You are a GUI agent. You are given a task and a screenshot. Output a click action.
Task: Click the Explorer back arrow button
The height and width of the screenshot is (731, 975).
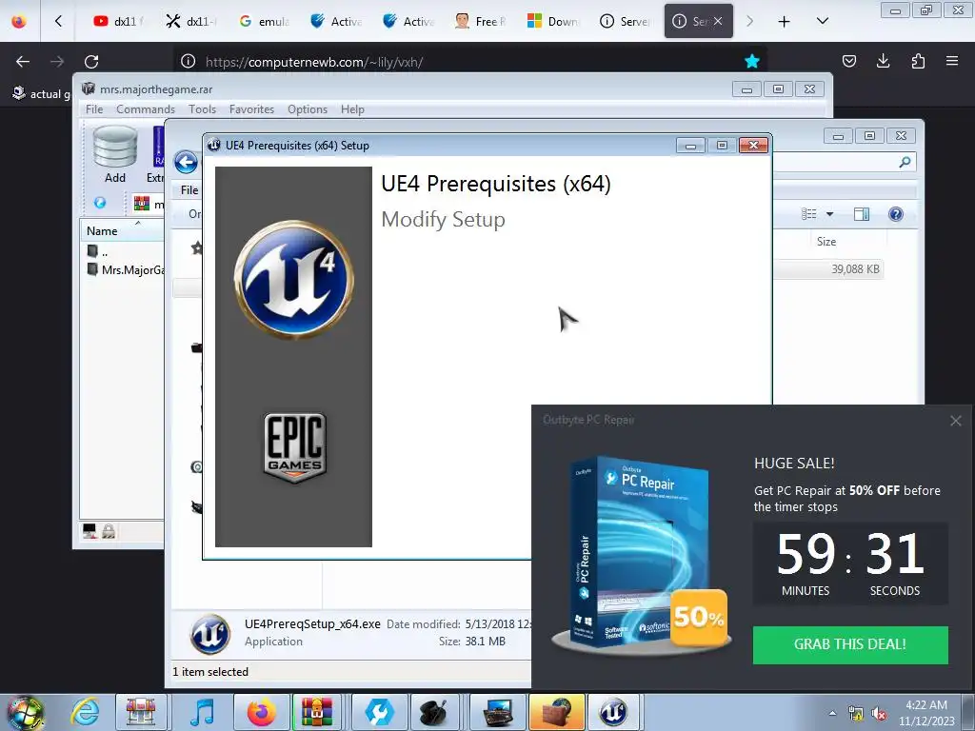pos(186,163)
